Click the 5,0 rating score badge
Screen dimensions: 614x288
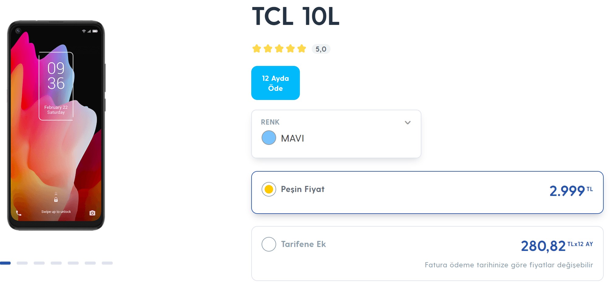click(321, 49)
